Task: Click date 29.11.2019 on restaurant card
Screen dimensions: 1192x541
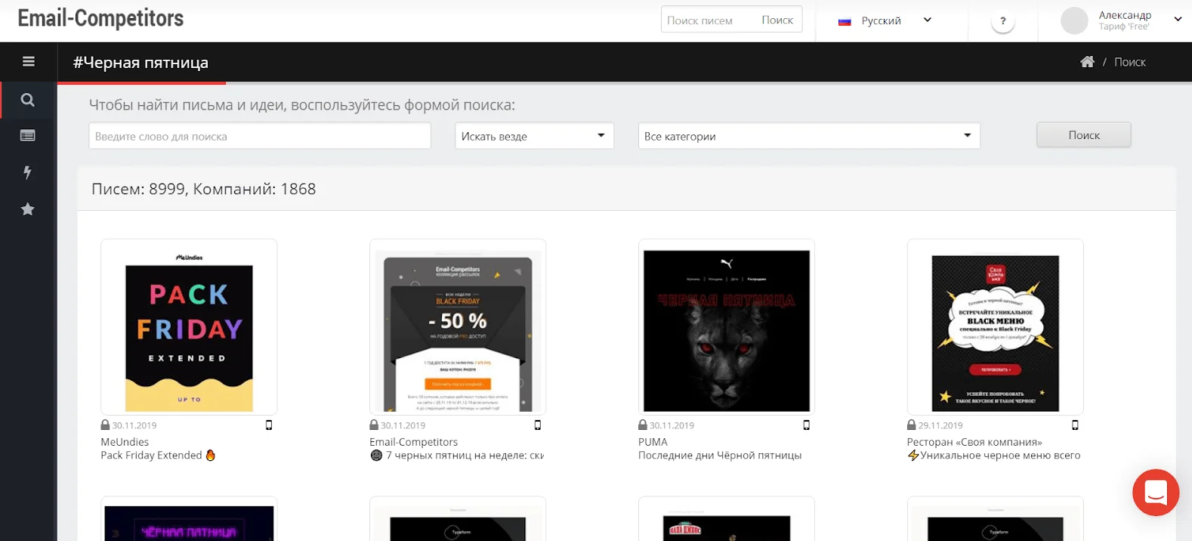Action: pos(940,425)
